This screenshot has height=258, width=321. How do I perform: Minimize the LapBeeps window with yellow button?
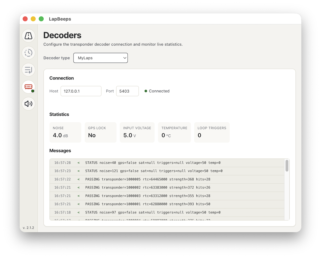click(33, 19)
